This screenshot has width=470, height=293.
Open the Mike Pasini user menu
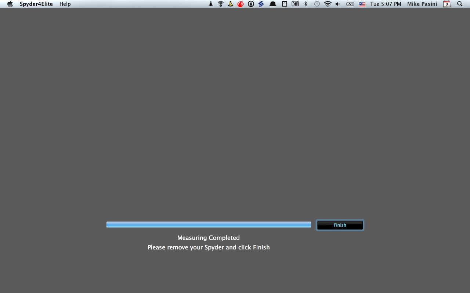(x=422, y=4)
